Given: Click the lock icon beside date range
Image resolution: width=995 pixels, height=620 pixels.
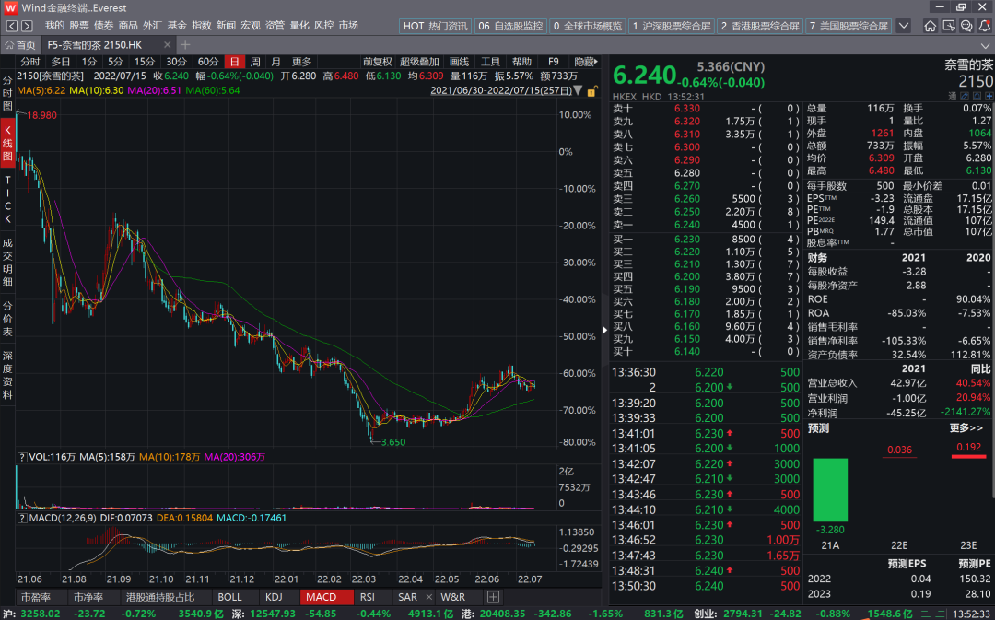Looking at the screenshot, I should [x=593, y=90].
